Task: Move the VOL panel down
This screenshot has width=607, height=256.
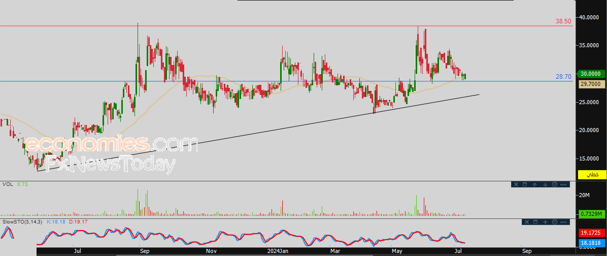Action: pos(545,185)
